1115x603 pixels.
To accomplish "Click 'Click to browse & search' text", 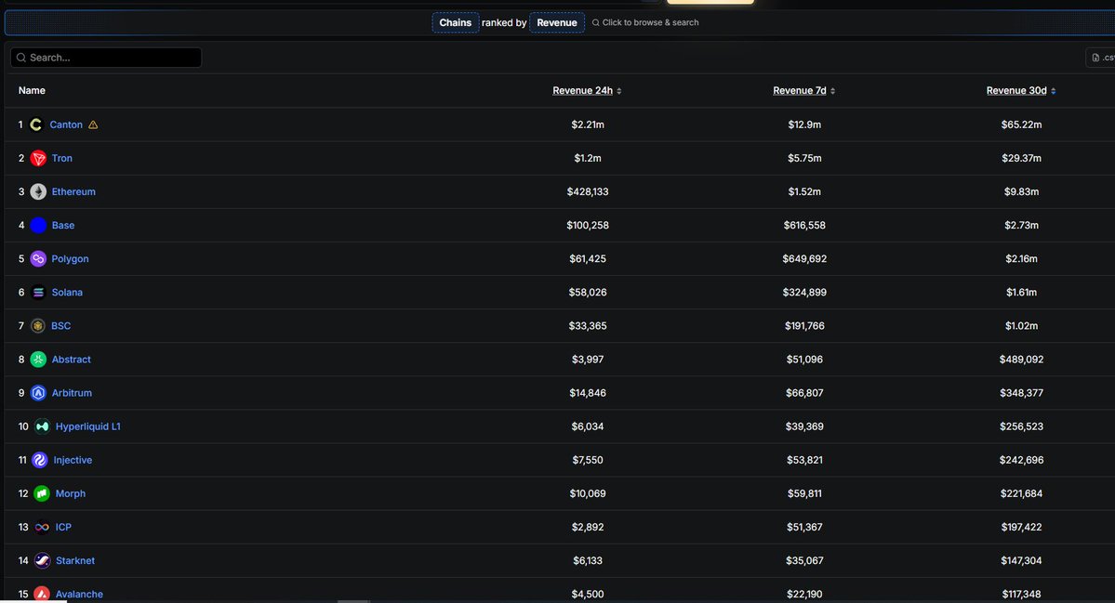I will 651,22.
